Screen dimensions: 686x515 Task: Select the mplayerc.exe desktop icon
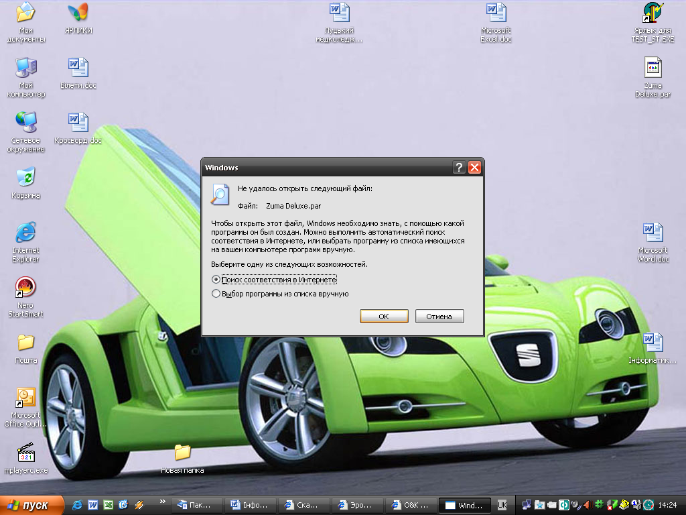coord(26,459)
